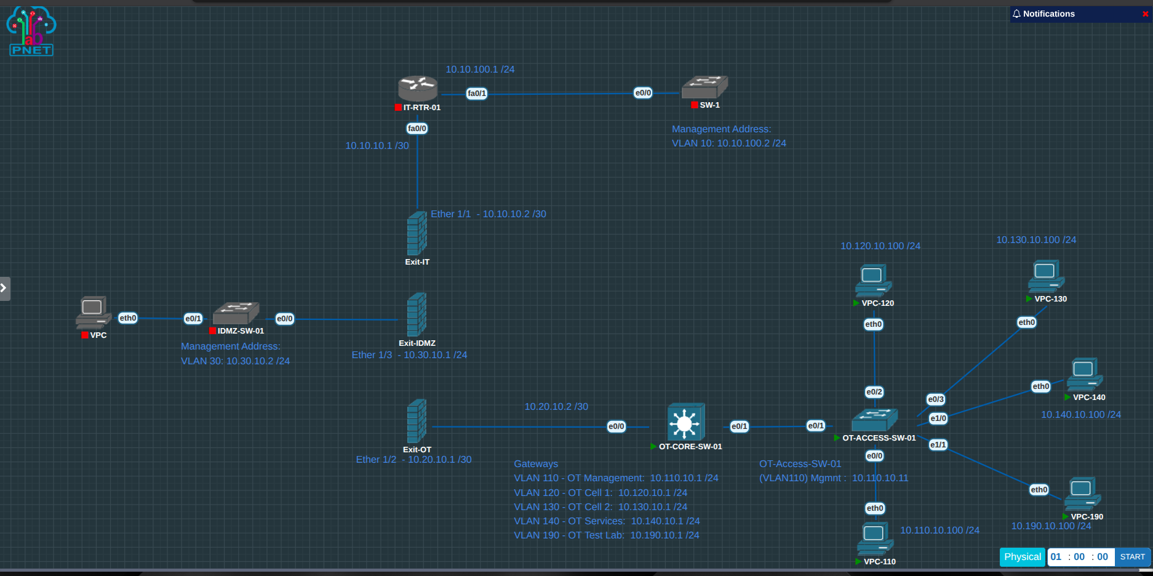
Task: Expand the left sidebar arrow
Action: click(4, 288)
